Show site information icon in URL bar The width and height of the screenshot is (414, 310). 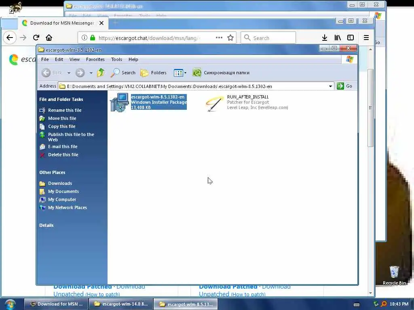(x=84, y=38)
